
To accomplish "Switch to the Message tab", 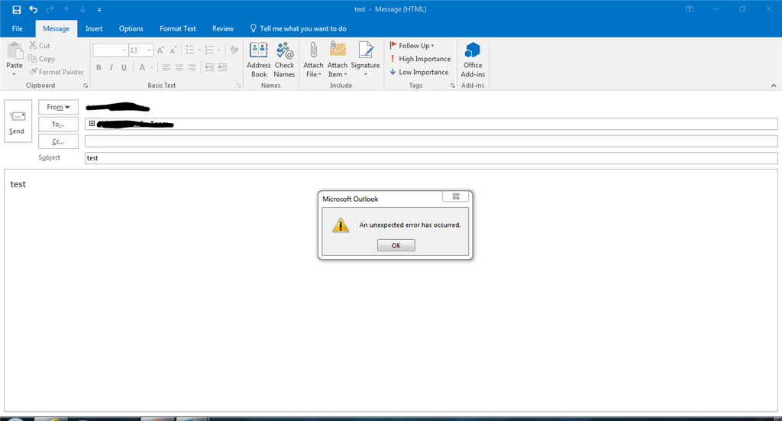I will coord(56,28).
